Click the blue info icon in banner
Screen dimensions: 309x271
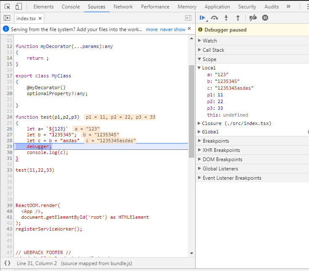[x=6, y=29]
